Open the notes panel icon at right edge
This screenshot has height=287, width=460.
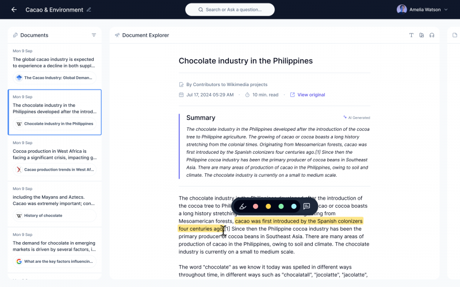click(x=455, y=35)
